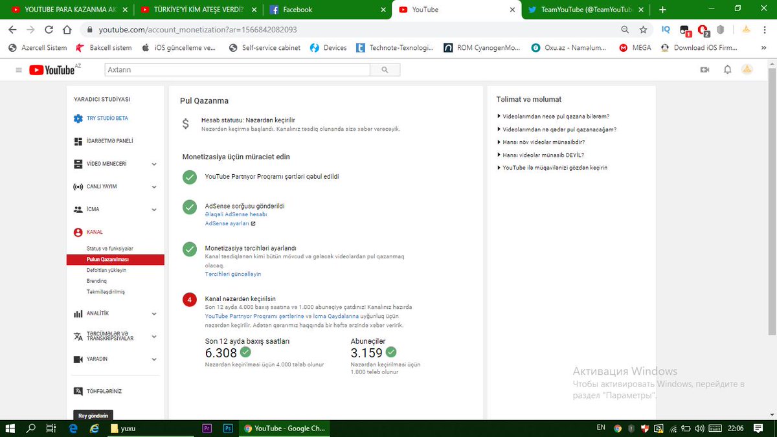Open the Chrome profile avatar in the toolbar
The height and width of the screenshot is (437, 777).
747,29
